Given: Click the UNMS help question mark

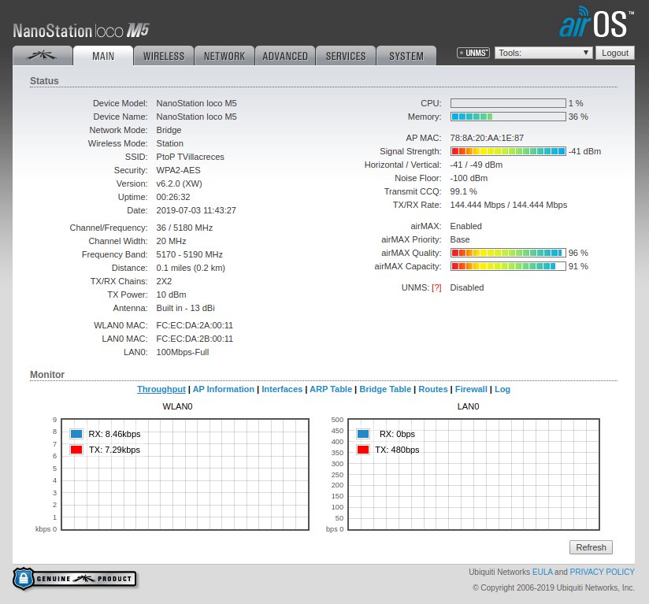Looking at the screenshot, I should (x=436, y=288).
